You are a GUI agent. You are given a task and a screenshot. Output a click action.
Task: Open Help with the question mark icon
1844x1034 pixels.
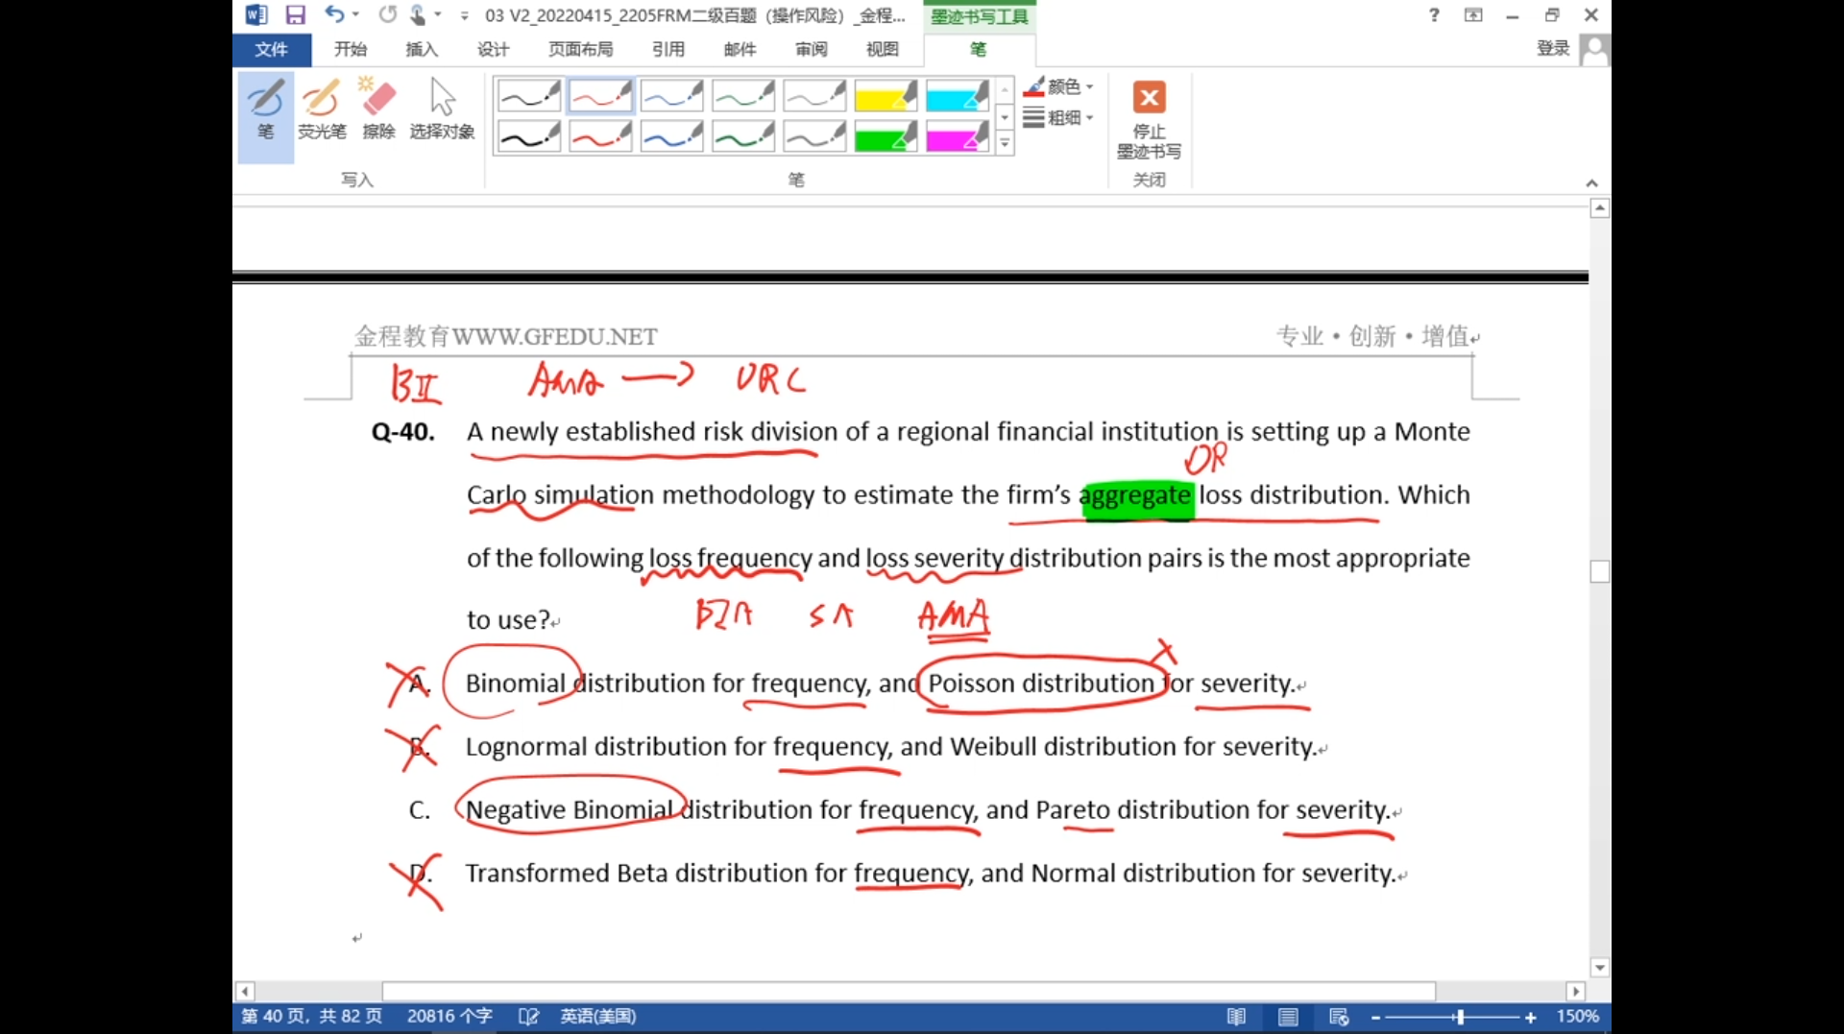1434,15
